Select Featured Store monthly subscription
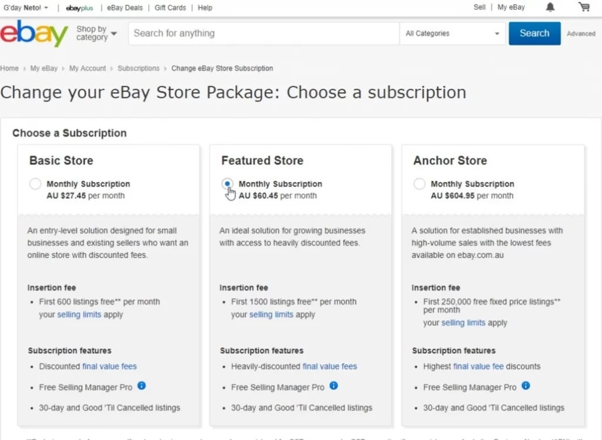Viewport: 602px width, 440px height. click(228, 184)
